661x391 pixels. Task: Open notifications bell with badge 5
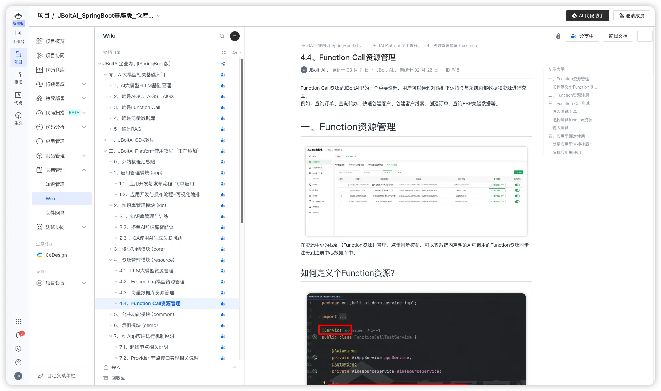[18, 335]
